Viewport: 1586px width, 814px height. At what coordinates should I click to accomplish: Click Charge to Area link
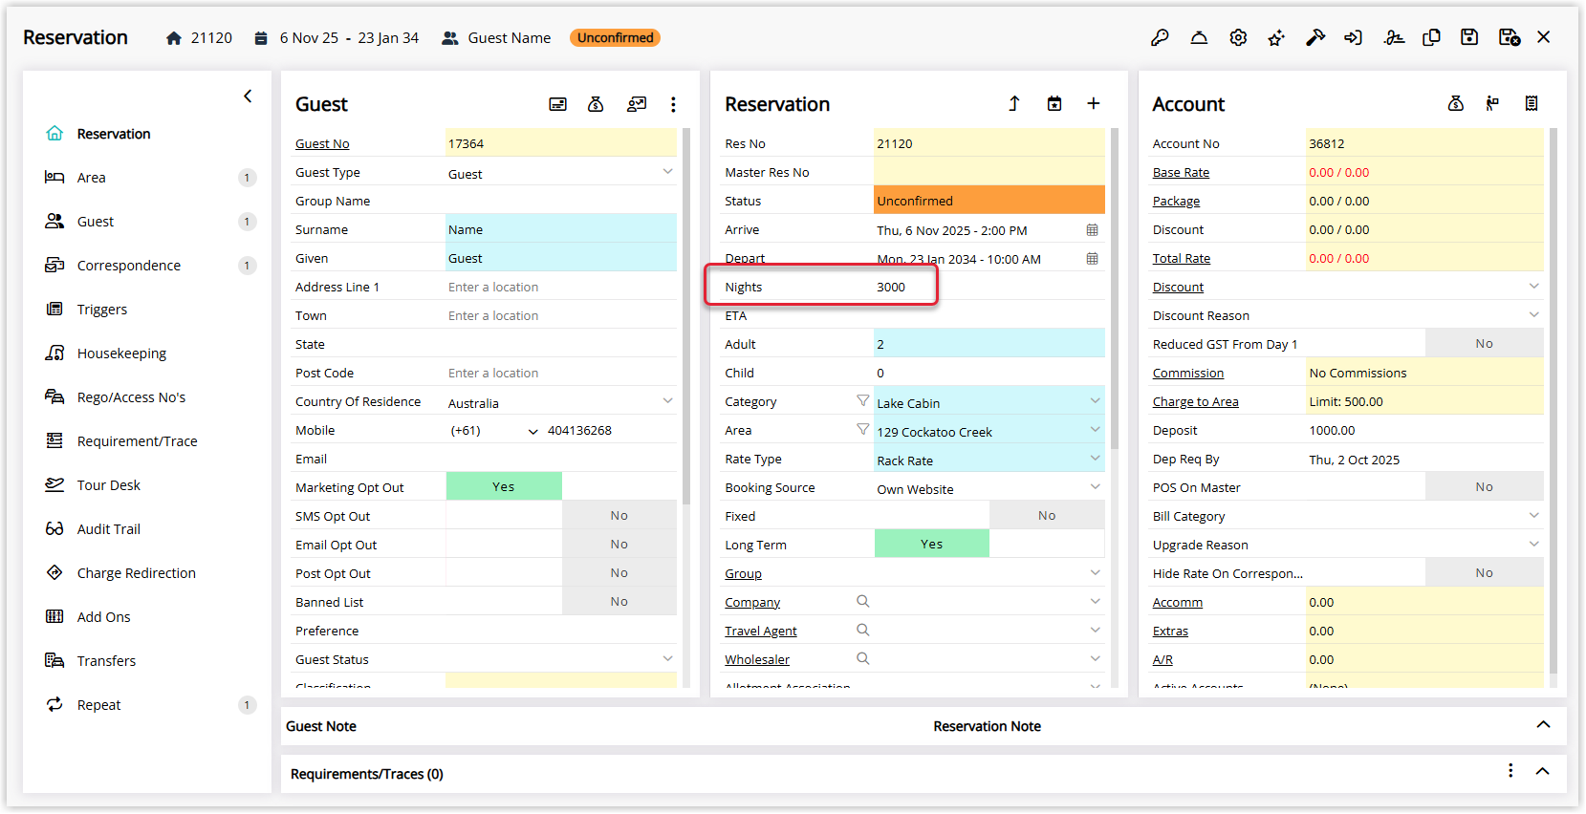(1196, 401)
